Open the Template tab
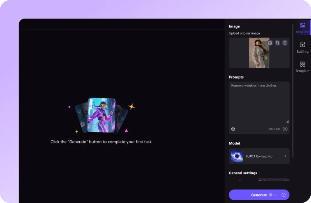The image size is (311, 203). pyautogui.click(x=302, y=67)
